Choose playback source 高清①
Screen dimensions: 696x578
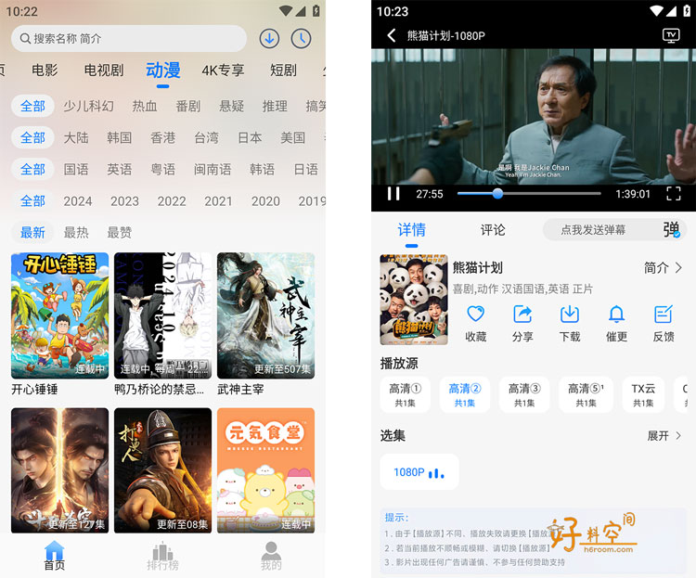click(405, 394)
